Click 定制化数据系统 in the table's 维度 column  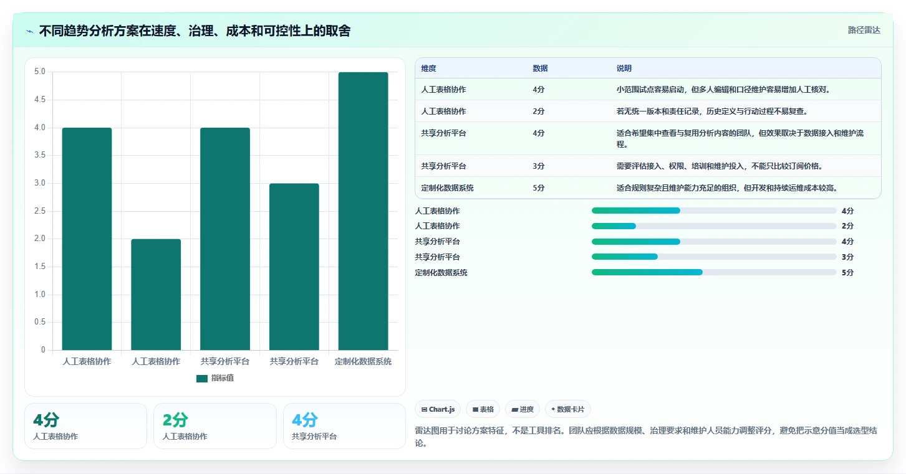447,188
